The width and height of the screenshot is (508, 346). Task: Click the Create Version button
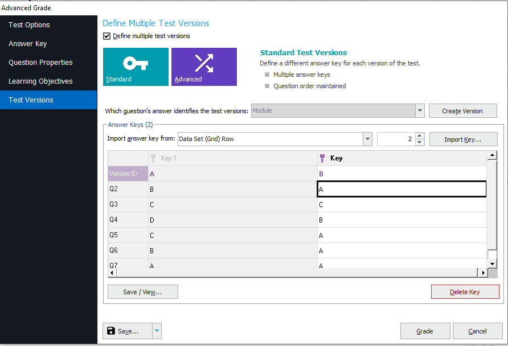coord(462,111)
